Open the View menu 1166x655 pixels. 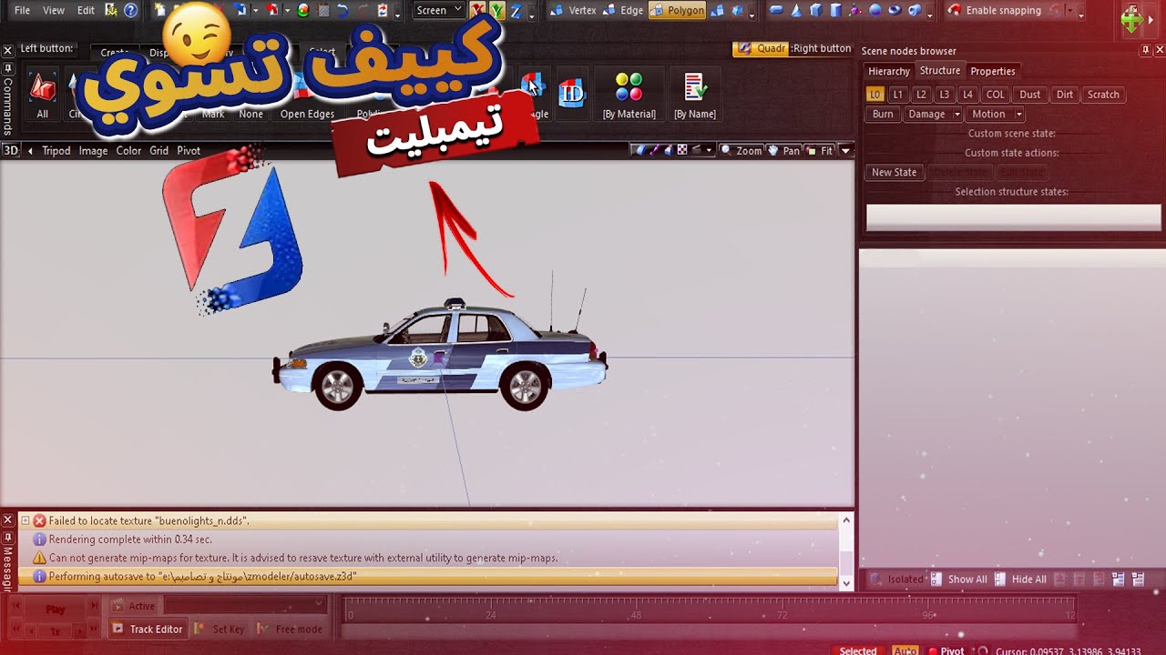54,10
